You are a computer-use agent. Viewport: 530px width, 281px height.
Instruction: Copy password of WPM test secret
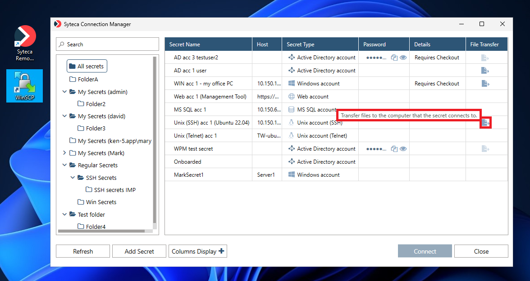click(x=394, y=149)
